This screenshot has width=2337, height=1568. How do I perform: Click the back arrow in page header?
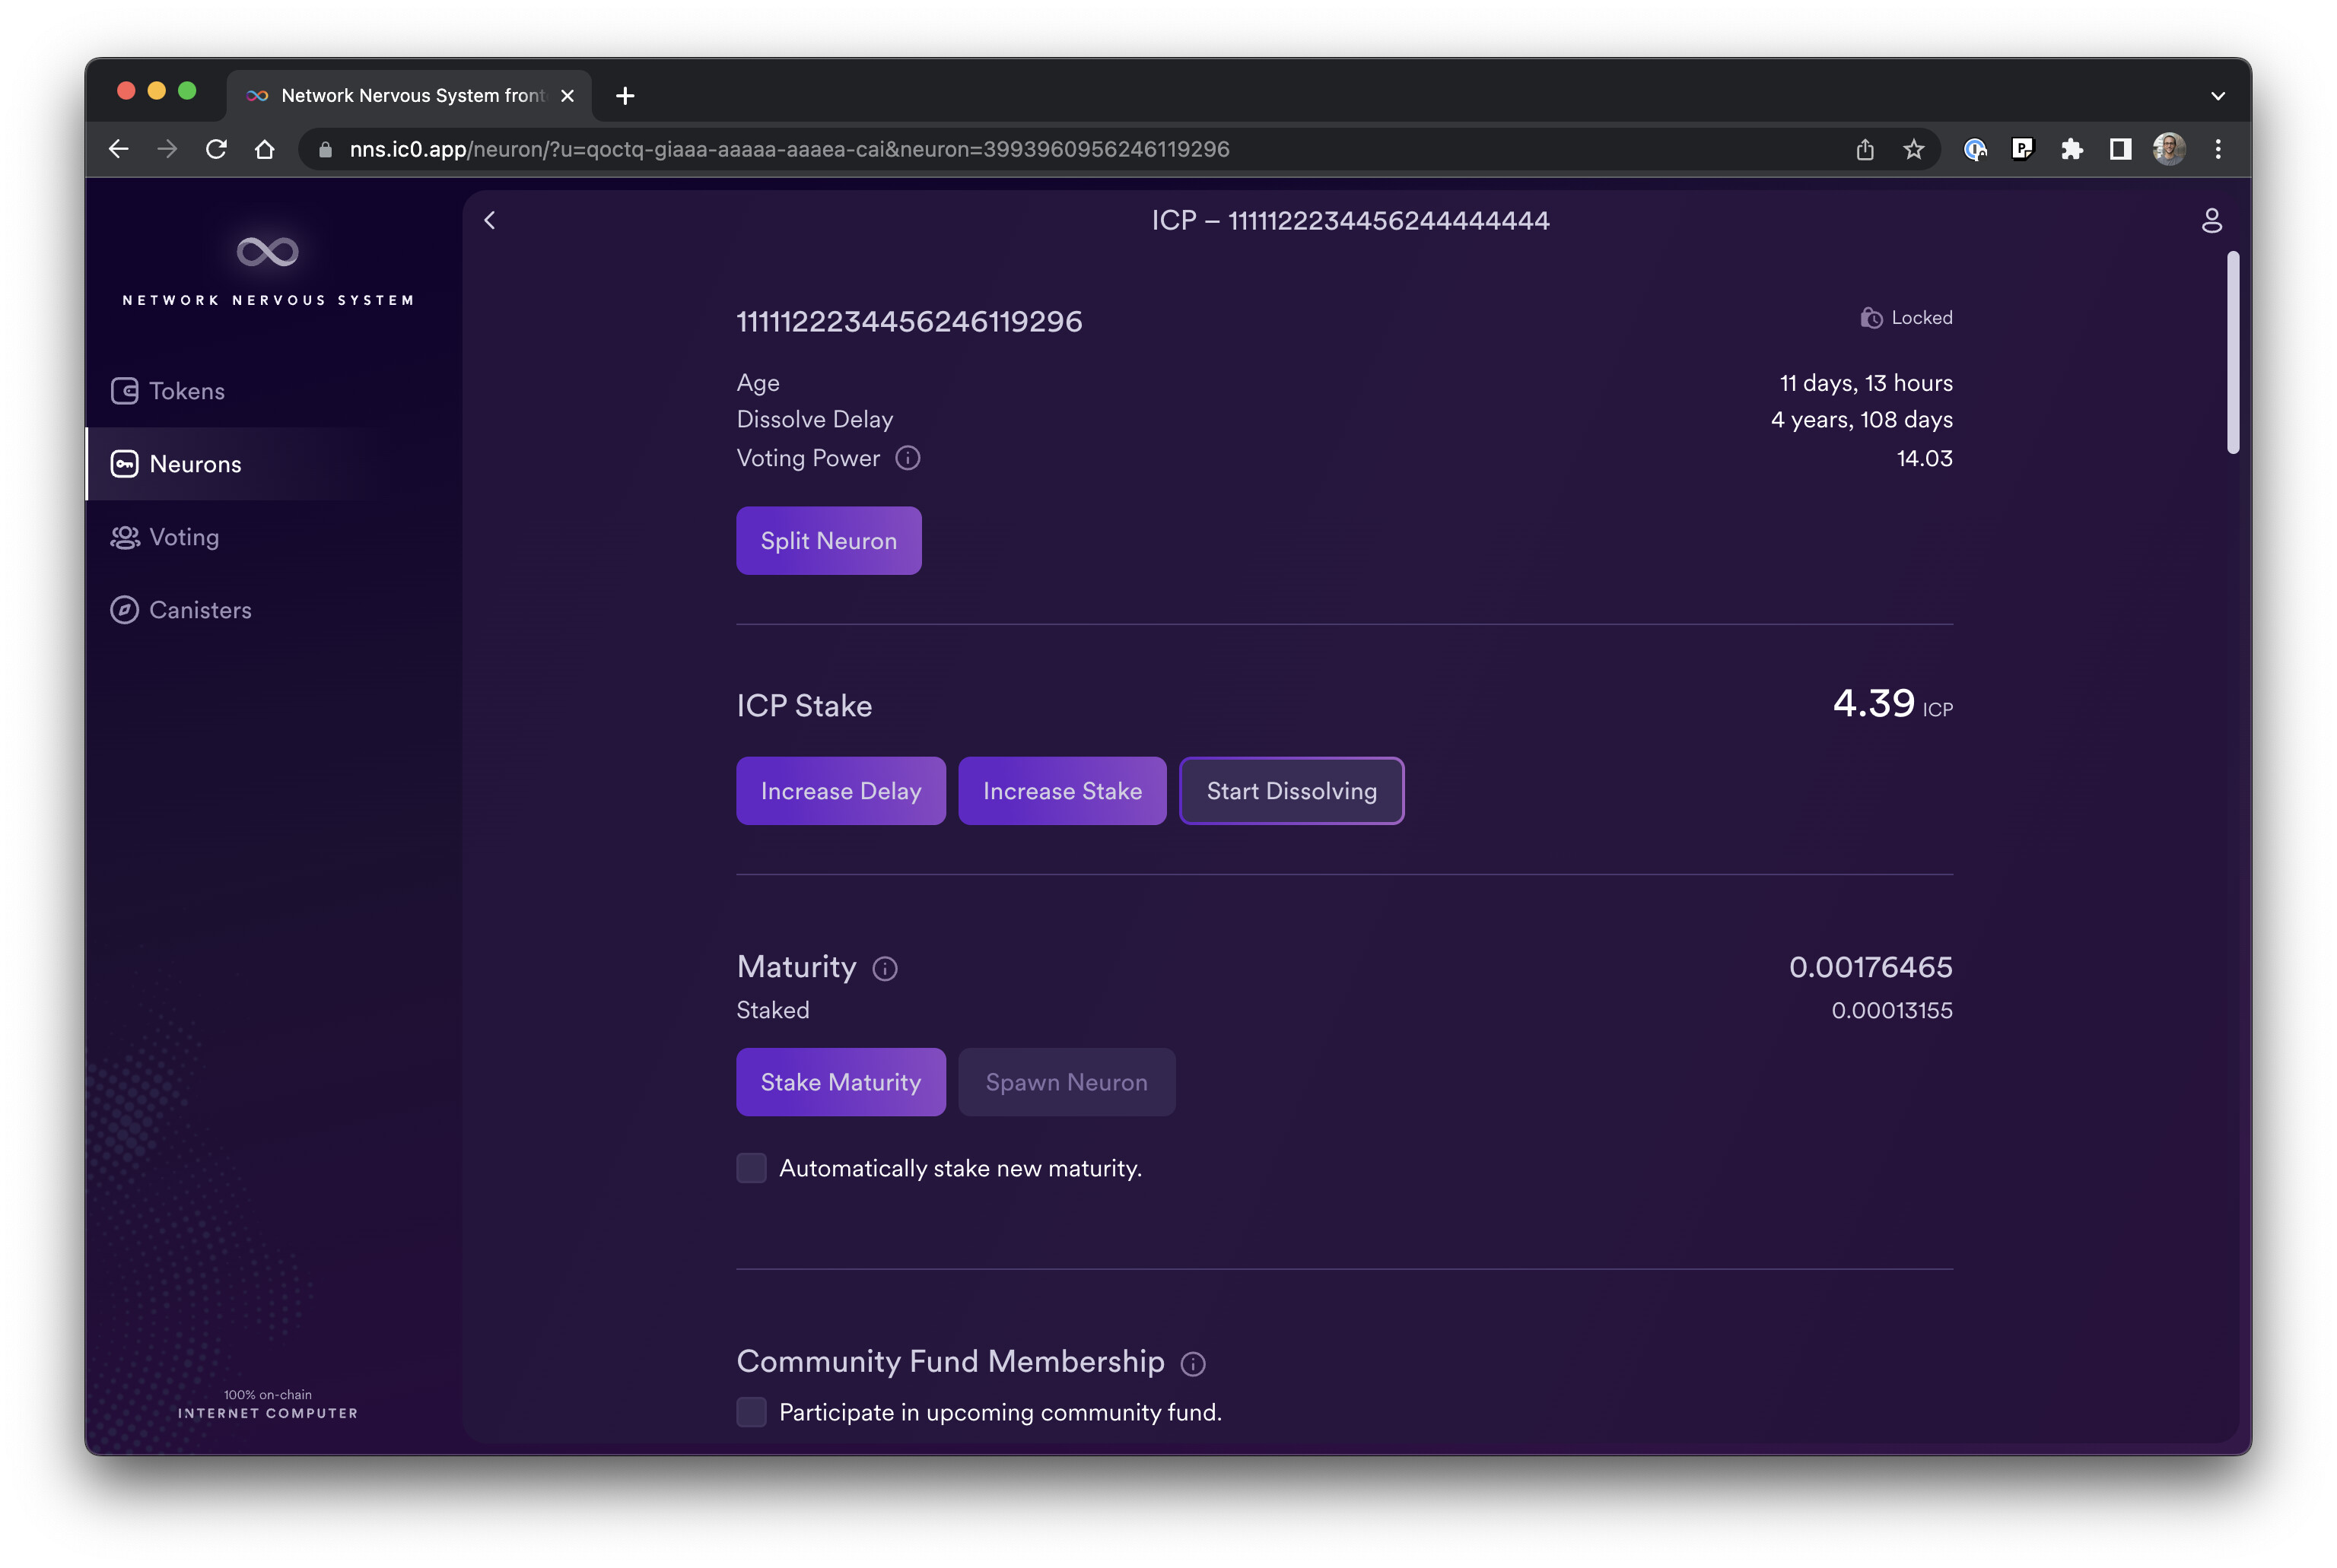click(490, 220)
